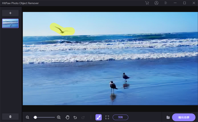Click the trash icon to delete image
198x122 pixels.
coord(10,116)
